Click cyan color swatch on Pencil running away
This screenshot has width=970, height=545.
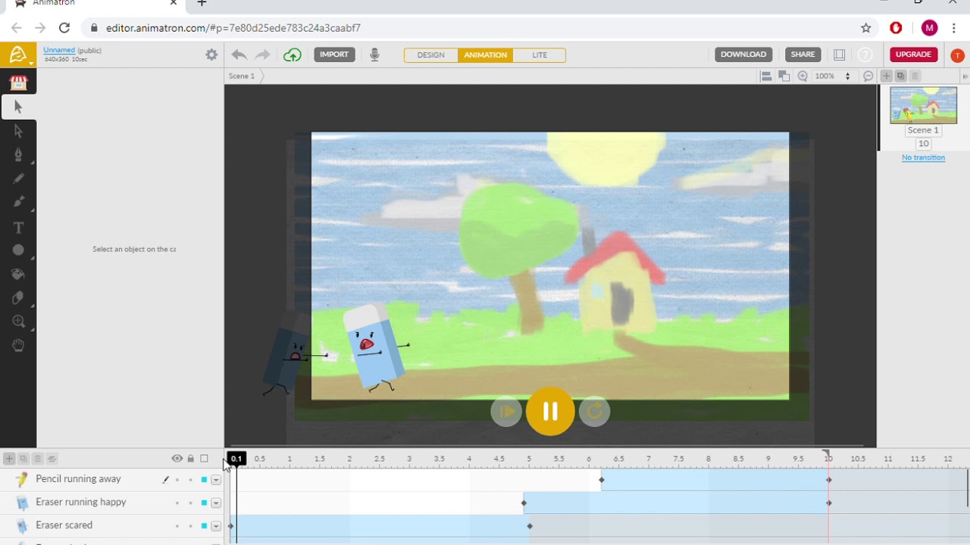(x=204, y=480)
